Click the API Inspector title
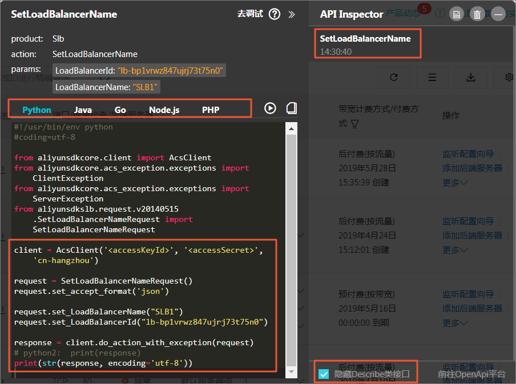This screenshot has width=516, height=384. pos(352,14)
